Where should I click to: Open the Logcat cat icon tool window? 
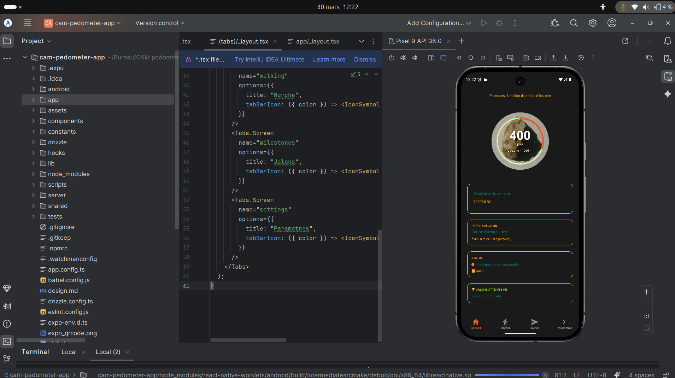pos(7,306)
